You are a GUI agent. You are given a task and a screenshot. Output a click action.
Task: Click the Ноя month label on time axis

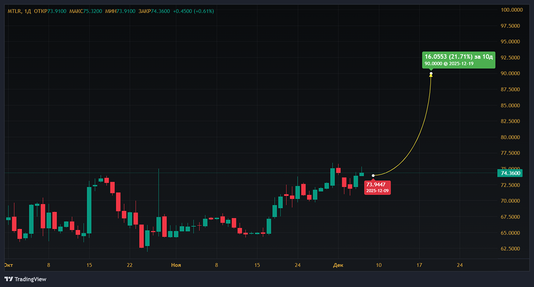coord(176,265)
